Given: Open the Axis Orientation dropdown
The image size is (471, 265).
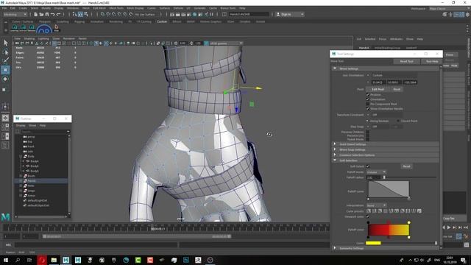Looking at the screenshot, I should (392, 75).
